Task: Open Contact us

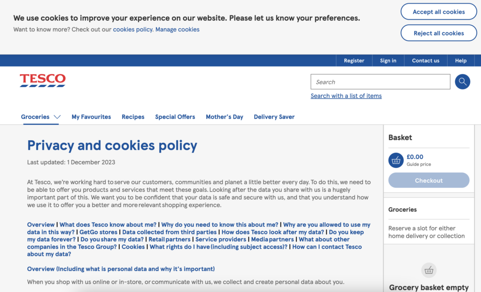Action: pyautogui.click(x=425, y=60)
